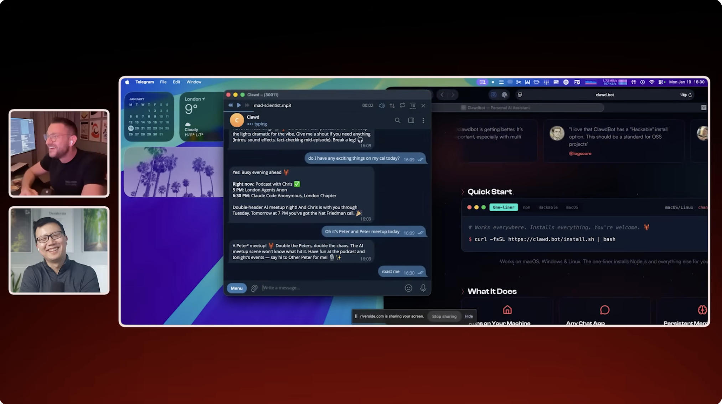Click the date and time Mon Jan 19

point(687,82)
